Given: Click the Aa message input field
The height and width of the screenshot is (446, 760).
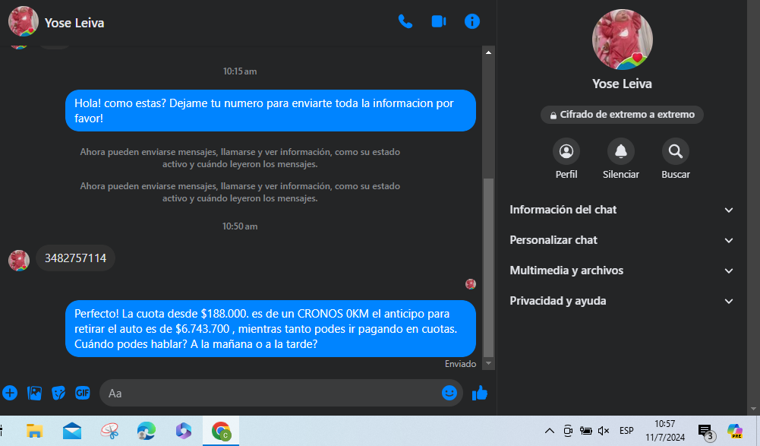Looking at the screenshot, I should (272, 393).
